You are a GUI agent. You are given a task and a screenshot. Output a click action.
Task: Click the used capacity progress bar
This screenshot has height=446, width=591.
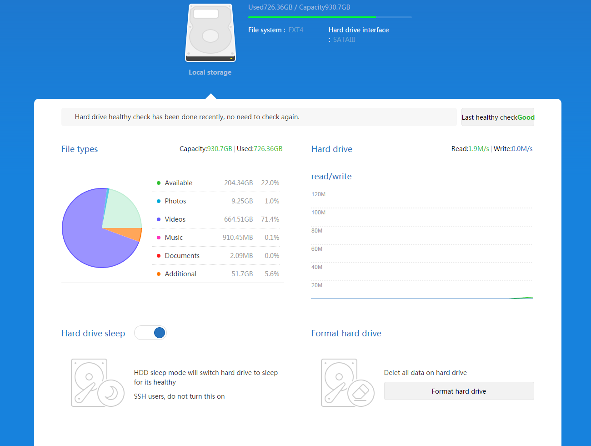pos(330,17)
